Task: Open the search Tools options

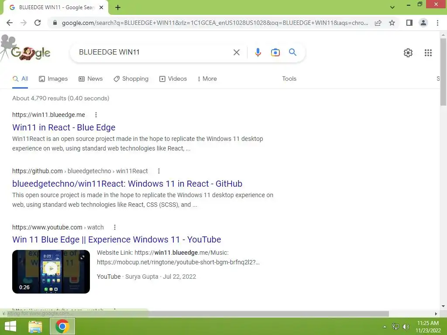Action: [289, 79]
